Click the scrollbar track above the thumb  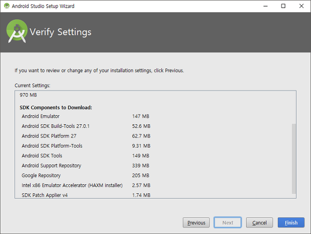(x=294, y=108)
